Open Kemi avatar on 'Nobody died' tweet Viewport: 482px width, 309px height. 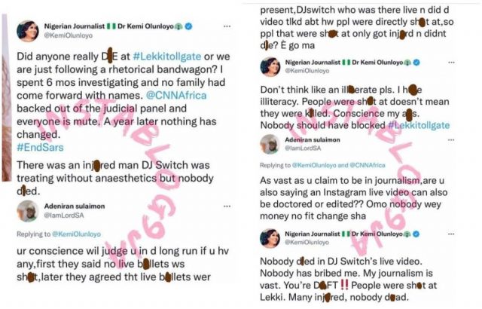pos(270,238)
